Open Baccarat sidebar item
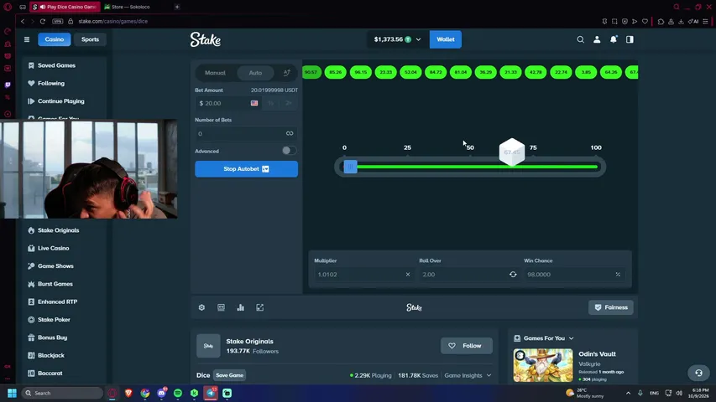Image resolution: width=716 pixels, height=402 pixels. click(50, 374)
